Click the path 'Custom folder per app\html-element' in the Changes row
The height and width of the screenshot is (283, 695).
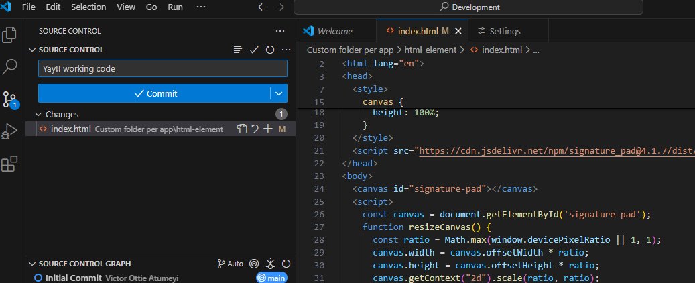[x=159, y=129]
